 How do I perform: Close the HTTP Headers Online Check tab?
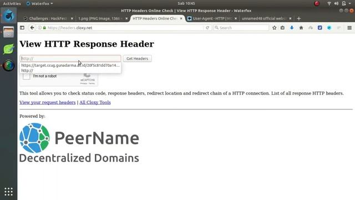[x=181, y=18]
